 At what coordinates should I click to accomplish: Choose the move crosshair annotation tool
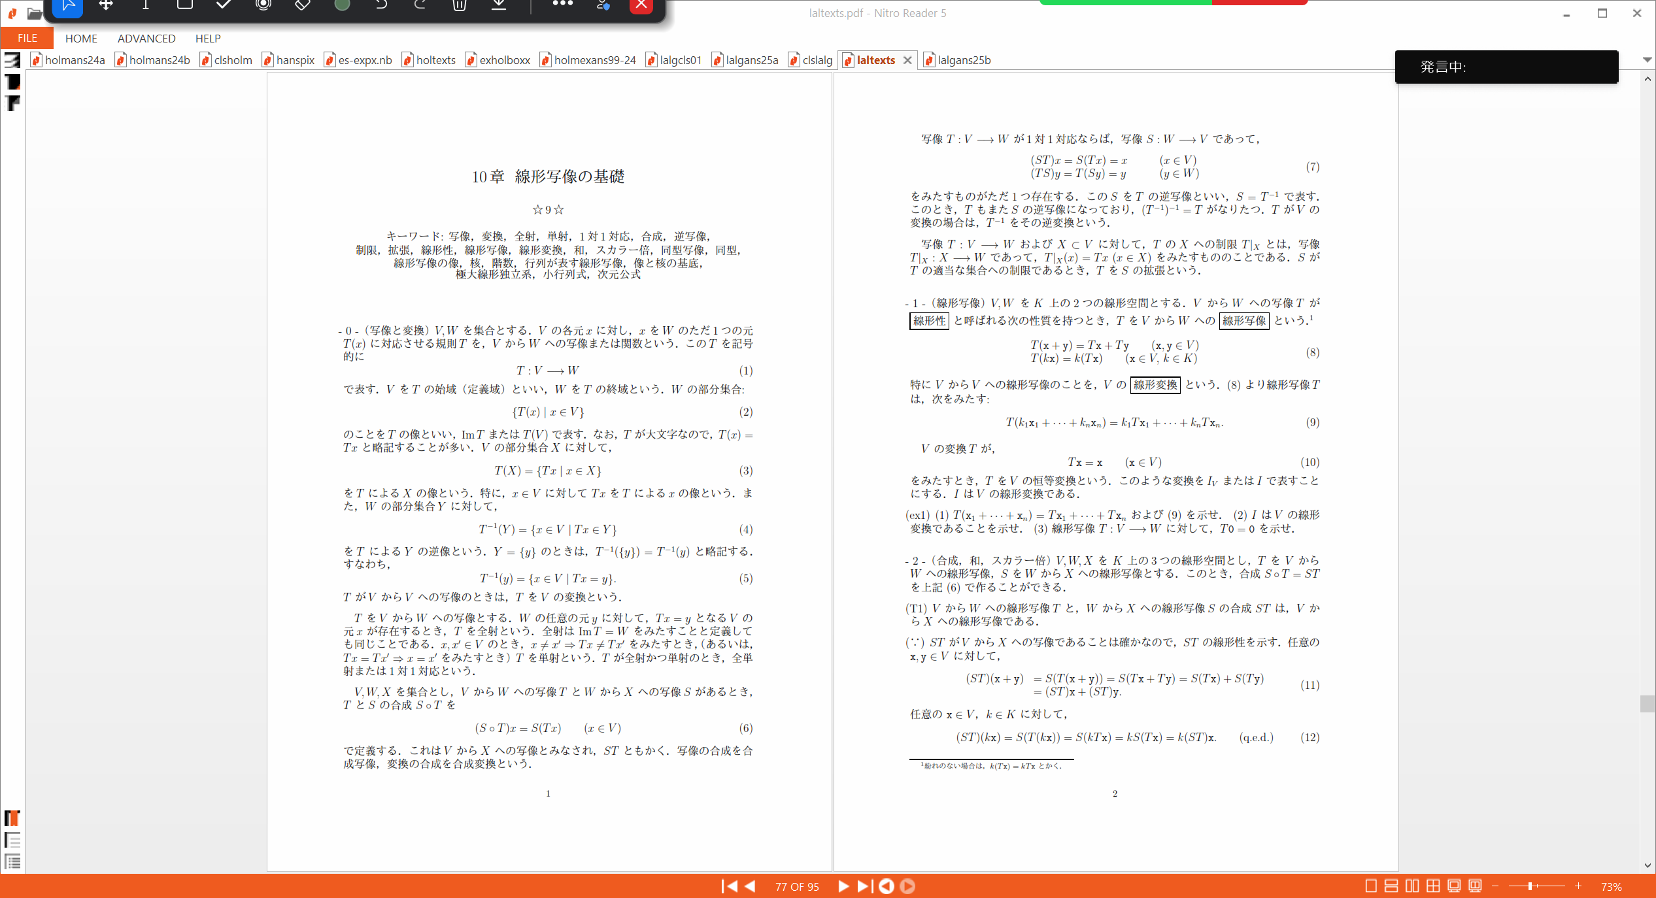click(106, 5)
